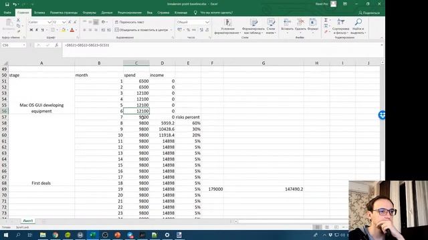The width and height of the screenshot is (428, 240).
Task: Undo last action in quick access toolbar
Action: 15,4
